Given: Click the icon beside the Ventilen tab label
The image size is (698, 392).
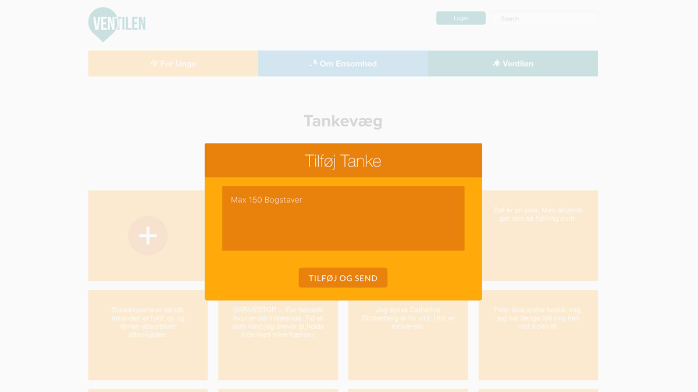Looking at the screenshot, I should pyautogui.click(x=496, y=63).
